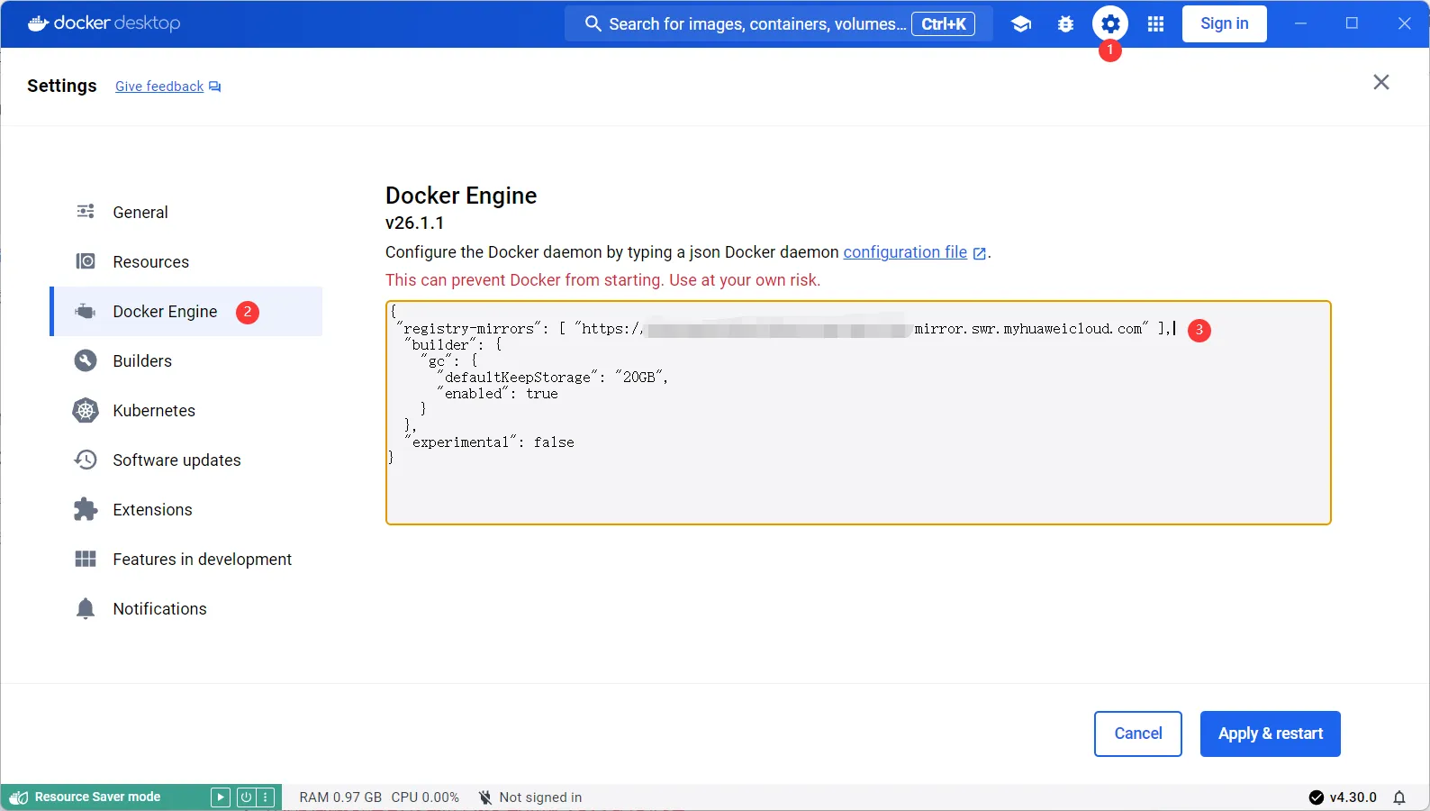Screen dimensions: 1430x811
Task: Focus the search for images, containers field
Action: (x=779, y=23)
